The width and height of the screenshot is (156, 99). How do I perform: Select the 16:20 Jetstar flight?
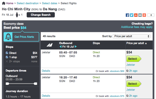(134, 84)
